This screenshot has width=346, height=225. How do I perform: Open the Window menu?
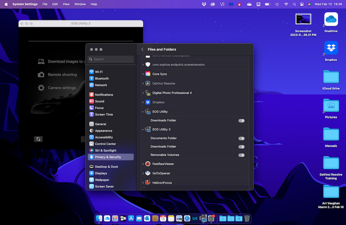click(80, 4)
